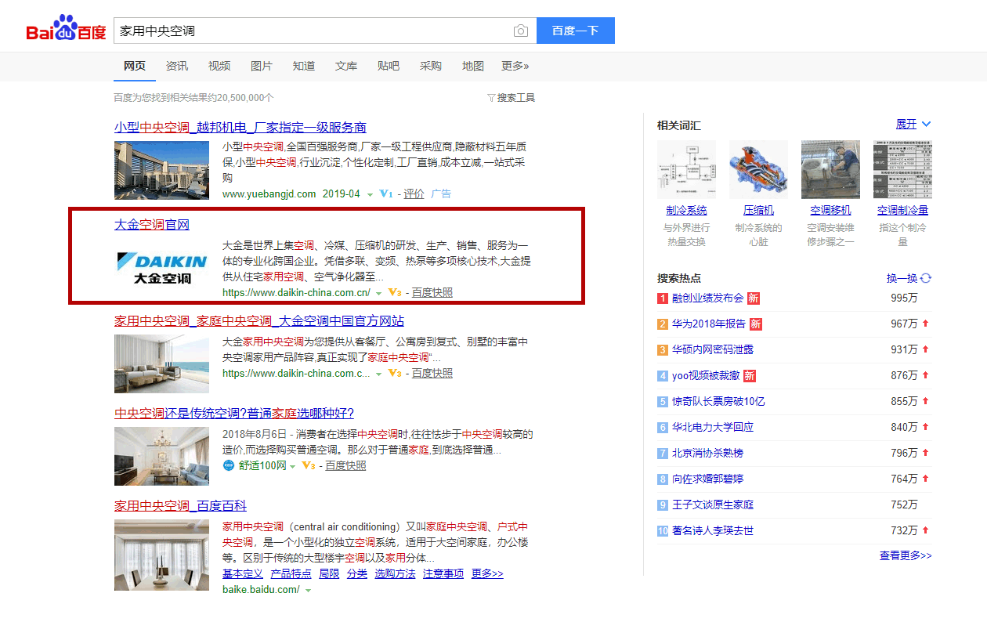Expand dropdown arrow beside 舒适100网
This screenshot has height=622, width=987.
coord(293,466)
